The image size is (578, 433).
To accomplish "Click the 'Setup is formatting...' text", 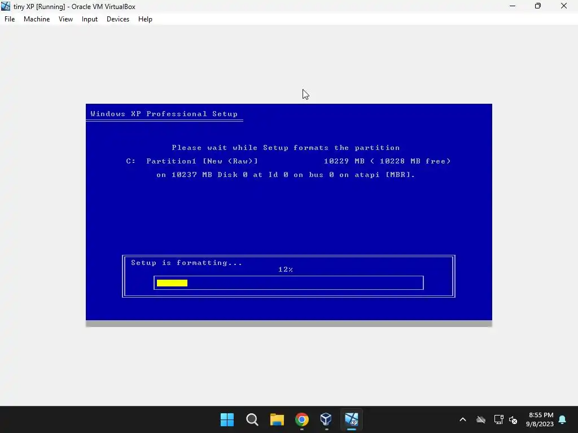I will [x=186, y=263].
